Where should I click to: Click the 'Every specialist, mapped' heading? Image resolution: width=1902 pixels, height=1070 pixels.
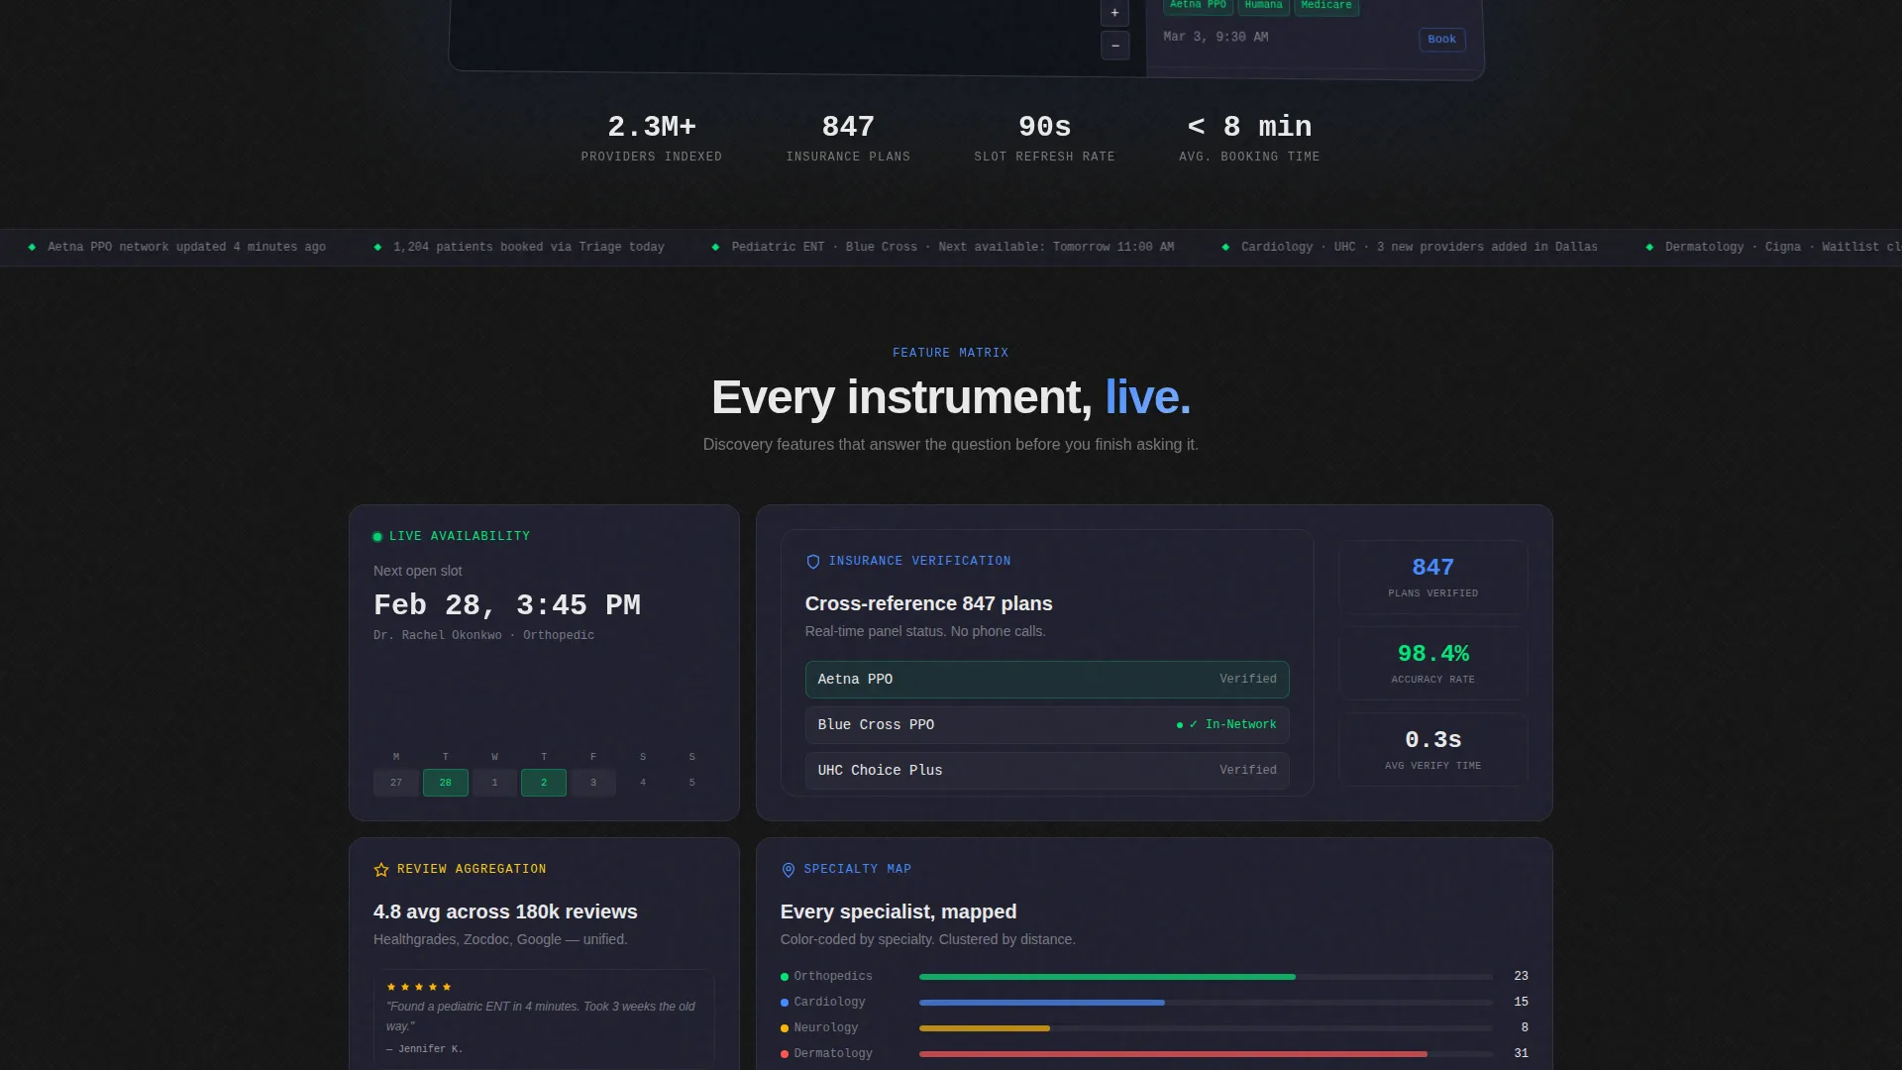coord(898,912)
